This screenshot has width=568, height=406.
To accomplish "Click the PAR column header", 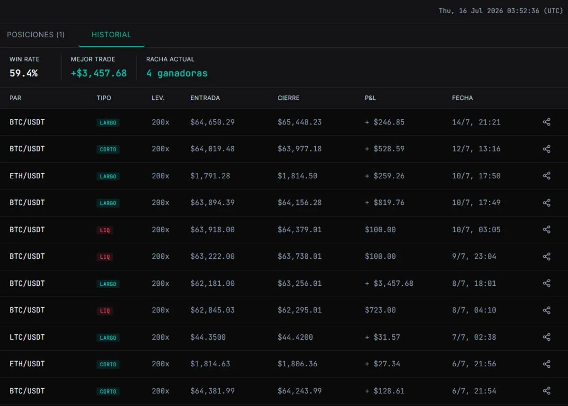I will (x=15, y=98).
